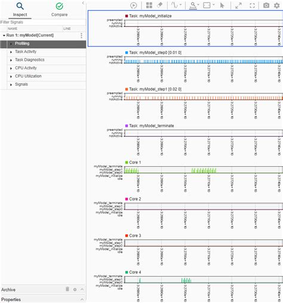
Task: Click the eraser clear plots icon
Action: click(160, 5)
